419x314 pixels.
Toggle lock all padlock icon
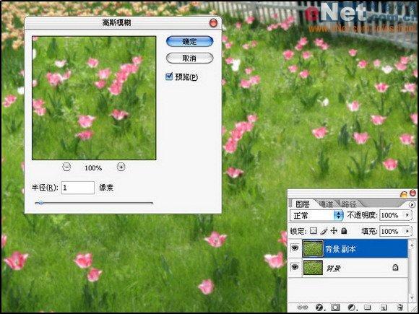(344, 231)
